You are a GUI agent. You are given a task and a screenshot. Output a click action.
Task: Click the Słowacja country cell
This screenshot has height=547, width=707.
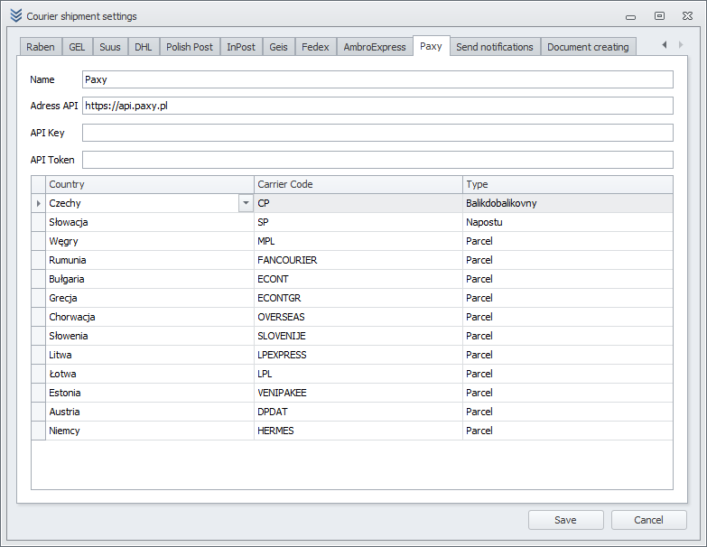pos(150,222)
